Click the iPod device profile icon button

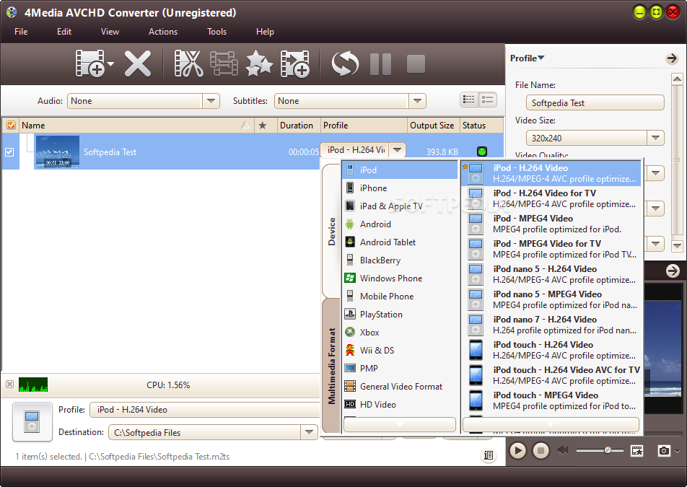[x=32, y=421]
